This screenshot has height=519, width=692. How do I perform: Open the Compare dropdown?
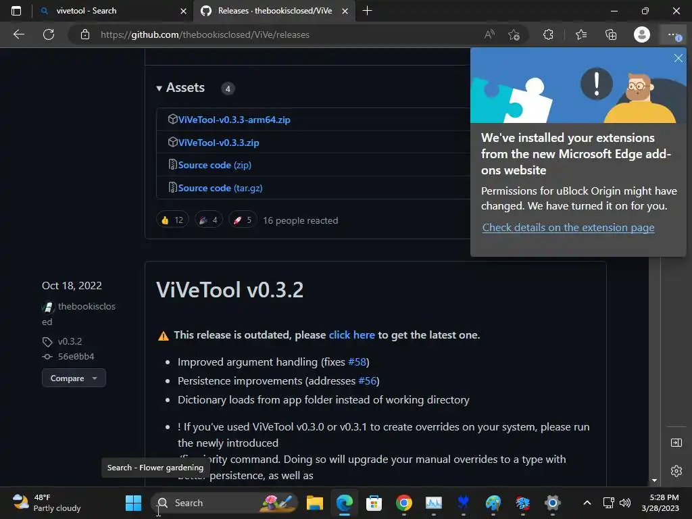(x=74, y=378)
